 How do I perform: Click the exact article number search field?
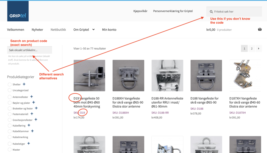(30, 50)
